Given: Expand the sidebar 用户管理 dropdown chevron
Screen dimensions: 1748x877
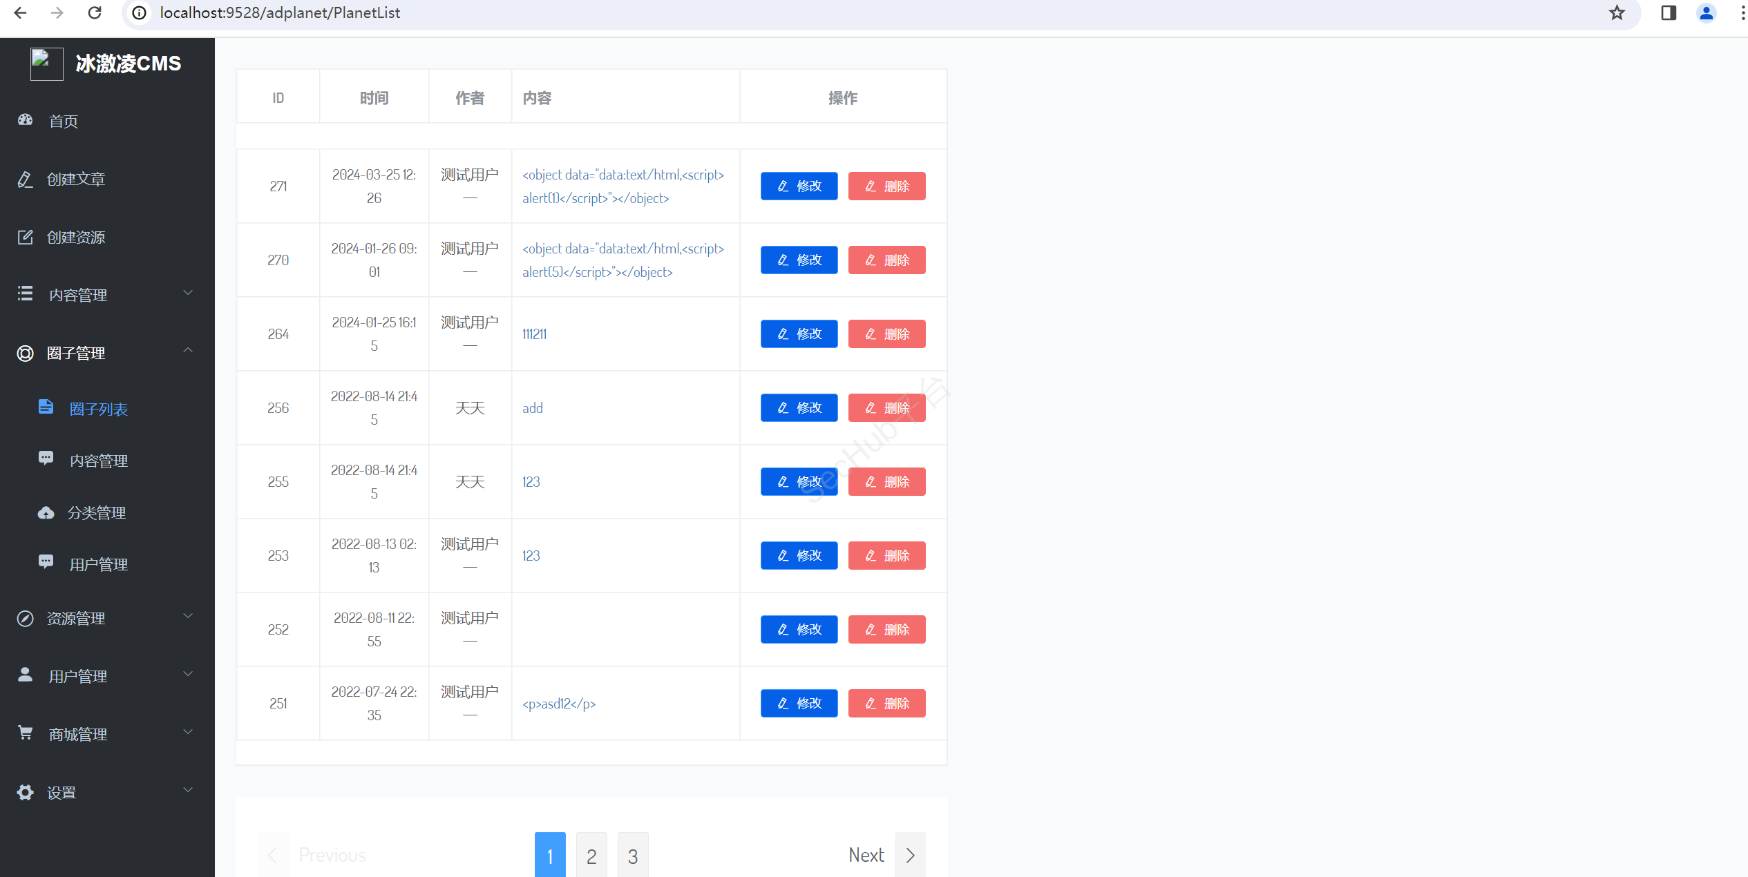Looking at the screenshot, I should [188, 675].
